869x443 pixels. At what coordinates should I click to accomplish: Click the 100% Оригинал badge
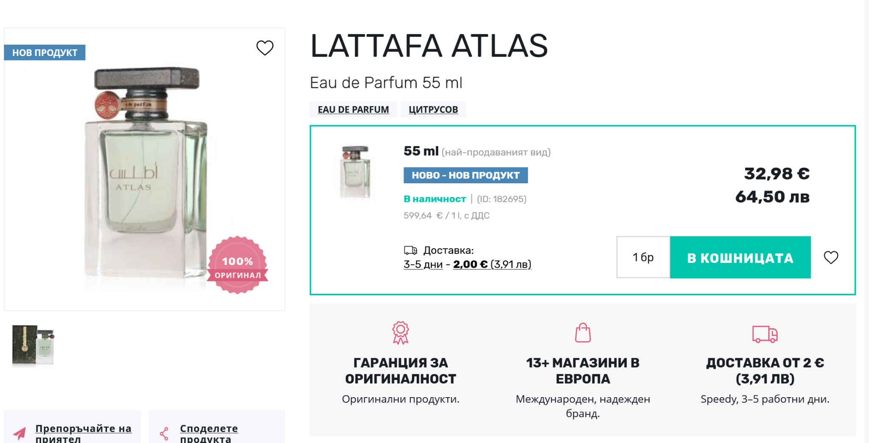point(238,265)
